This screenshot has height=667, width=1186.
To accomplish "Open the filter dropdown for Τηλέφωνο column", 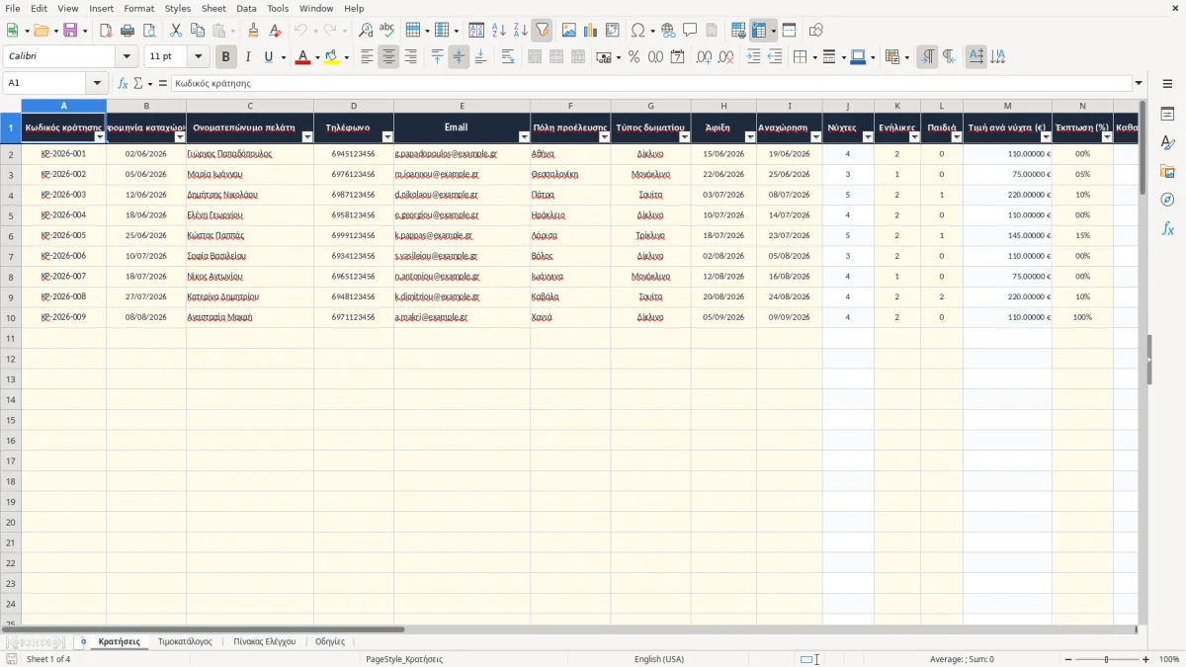I will pos(386,137).
